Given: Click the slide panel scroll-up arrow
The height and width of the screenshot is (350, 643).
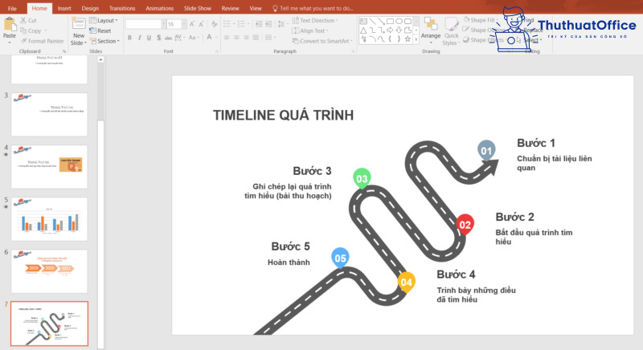Looking at the screenshot, I should click(100, 59).
